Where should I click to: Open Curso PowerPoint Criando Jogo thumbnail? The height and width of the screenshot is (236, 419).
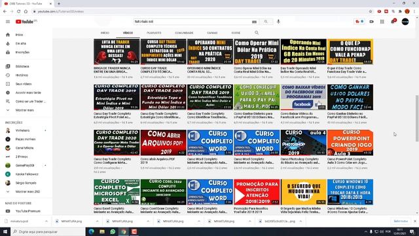(350, 143)
